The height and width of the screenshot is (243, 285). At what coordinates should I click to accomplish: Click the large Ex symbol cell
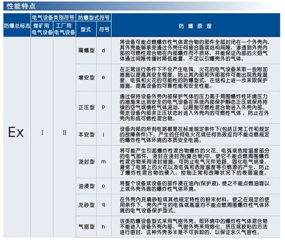click(15, 132)
